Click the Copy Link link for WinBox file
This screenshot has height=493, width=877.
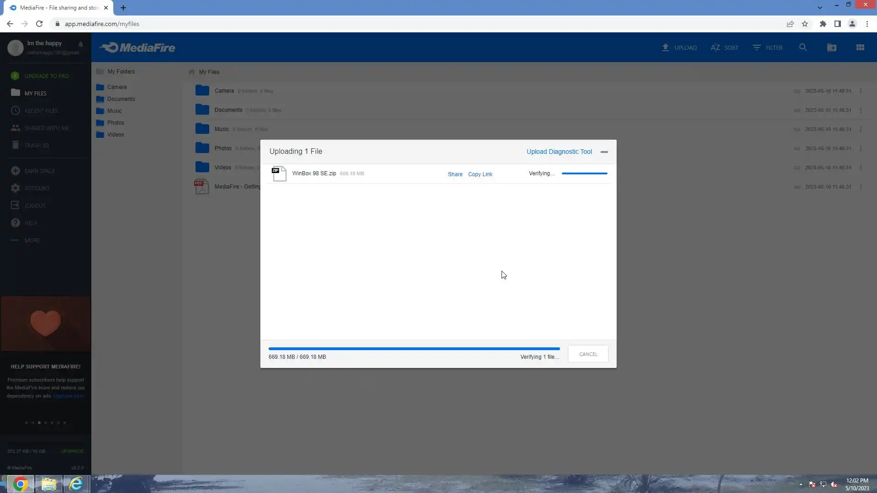tap(480, 174)
